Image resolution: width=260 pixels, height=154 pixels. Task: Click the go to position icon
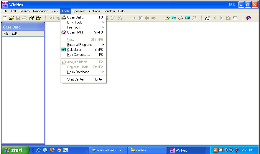140,18
